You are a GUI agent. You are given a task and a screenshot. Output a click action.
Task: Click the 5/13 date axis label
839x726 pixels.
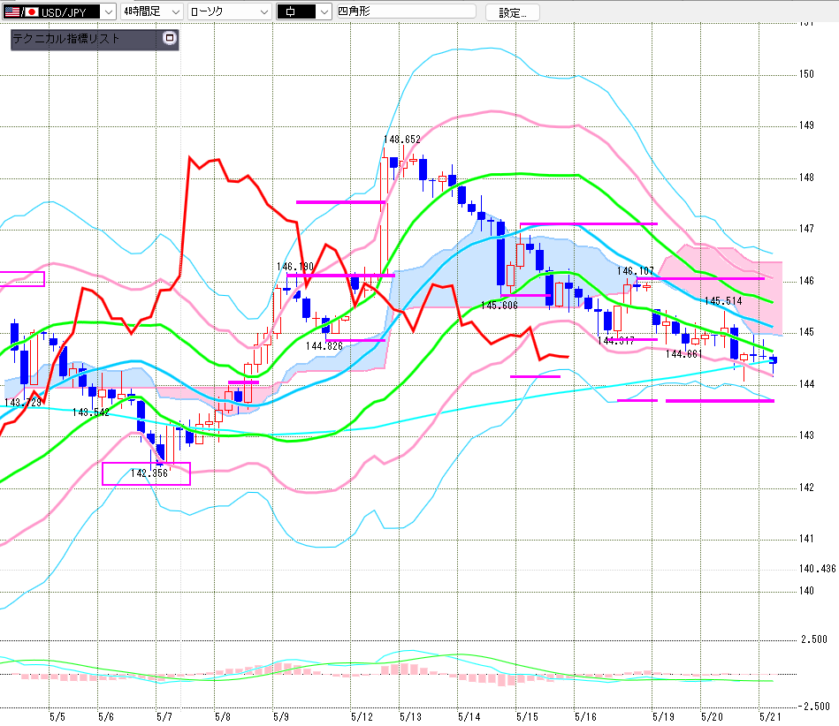(x=410, y=716)
